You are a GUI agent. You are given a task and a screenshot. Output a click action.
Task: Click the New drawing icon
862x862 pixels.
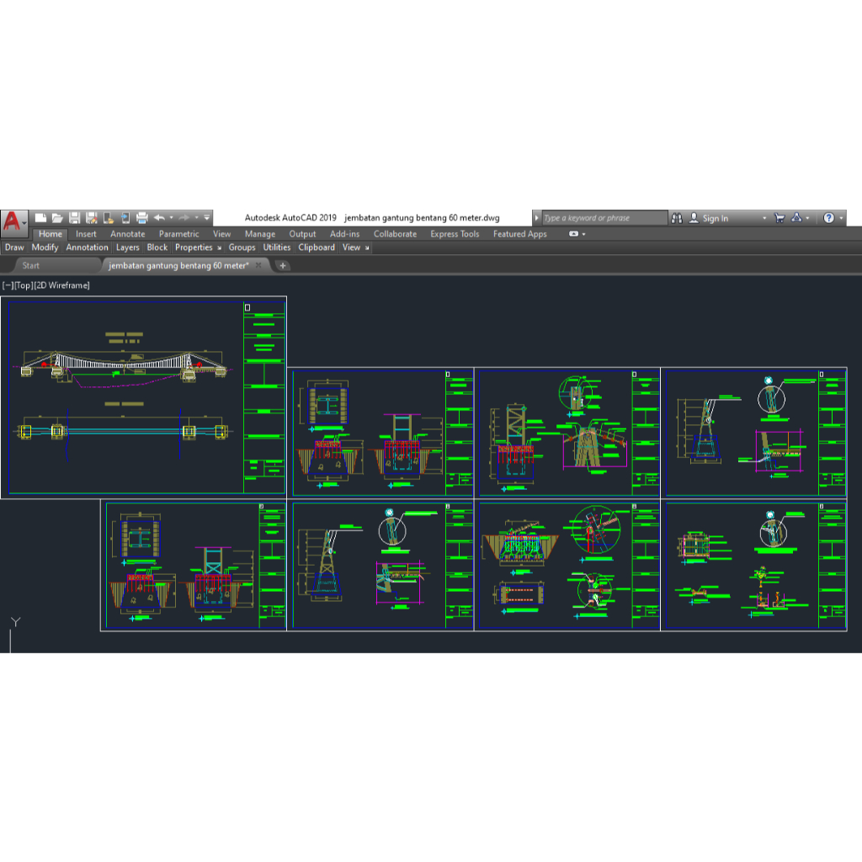[40, 218]
